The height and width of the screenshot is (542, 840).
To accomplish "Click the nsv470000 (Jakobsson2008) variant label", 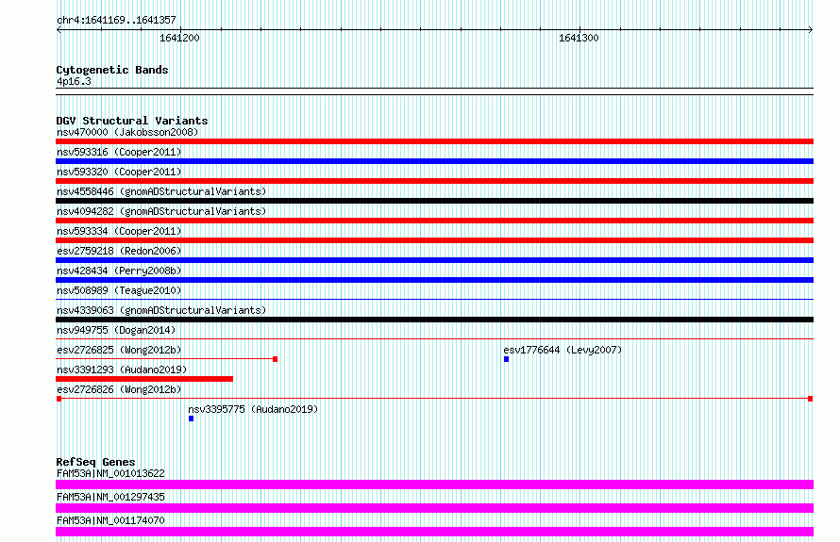I will (127, 132).
